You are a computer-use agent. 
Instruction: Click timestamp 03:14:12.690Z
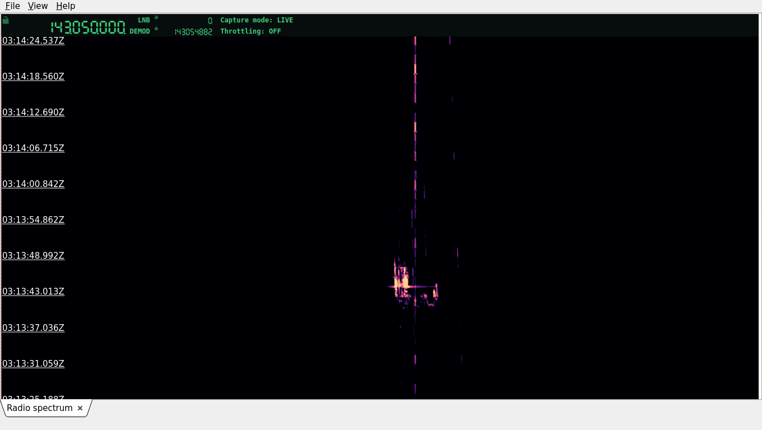coord(34,112)
